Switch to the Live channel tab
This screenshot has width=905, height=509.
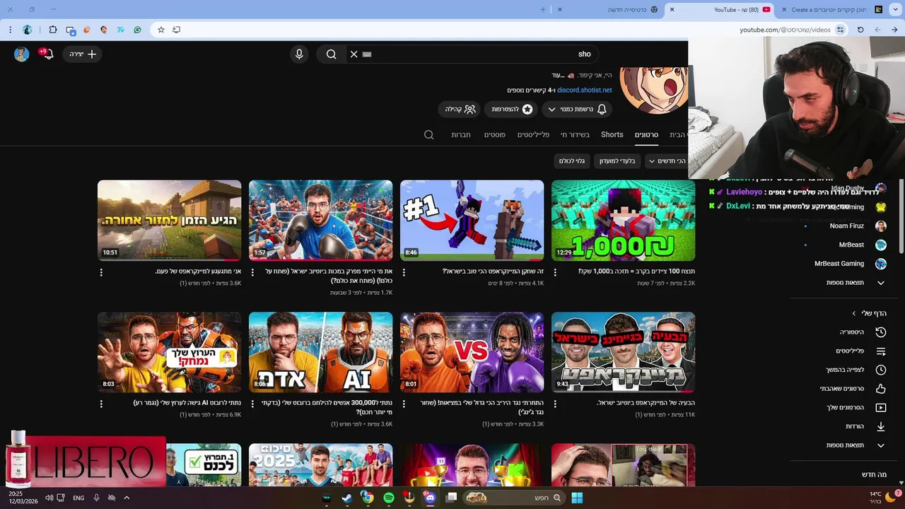click(575, 134)
